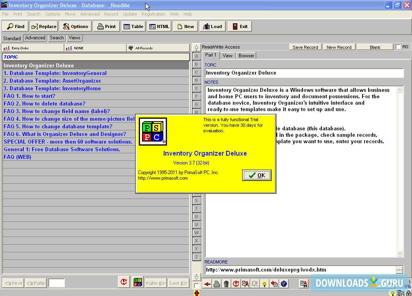Click the red left-arrow icon in record toolbar
The height and width of the screenshot is (296, 412).
[207, 284]
